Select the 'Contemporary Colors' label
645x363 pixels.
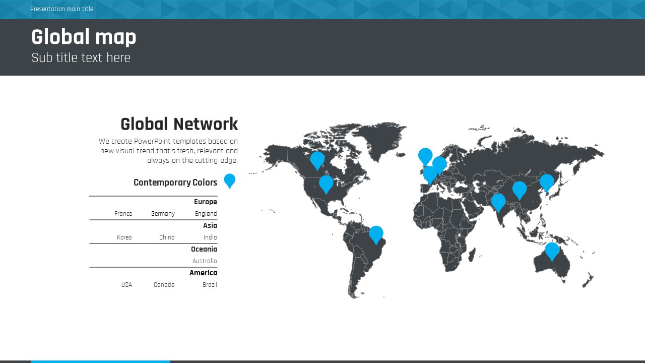(175, 183)
